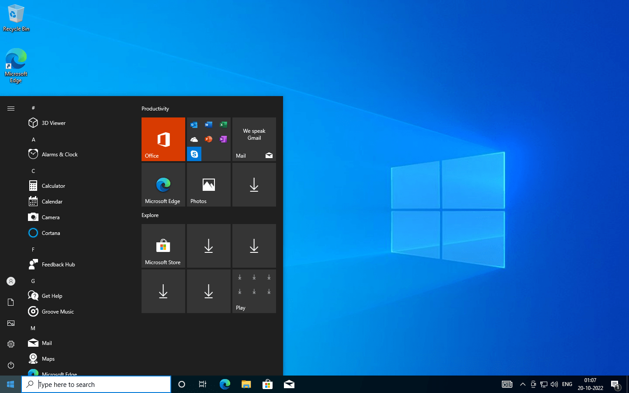Show hidden tray icons with the chevron
The height and width of the screenshot is (393, 629).
coord(522,384)
